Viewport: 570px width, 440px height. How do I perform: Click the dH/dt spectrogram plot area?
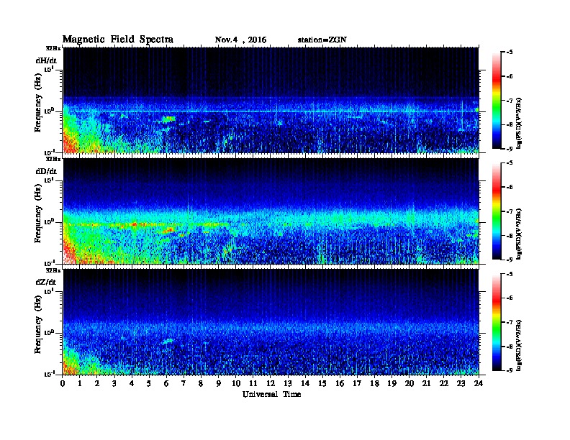[271, 100]
